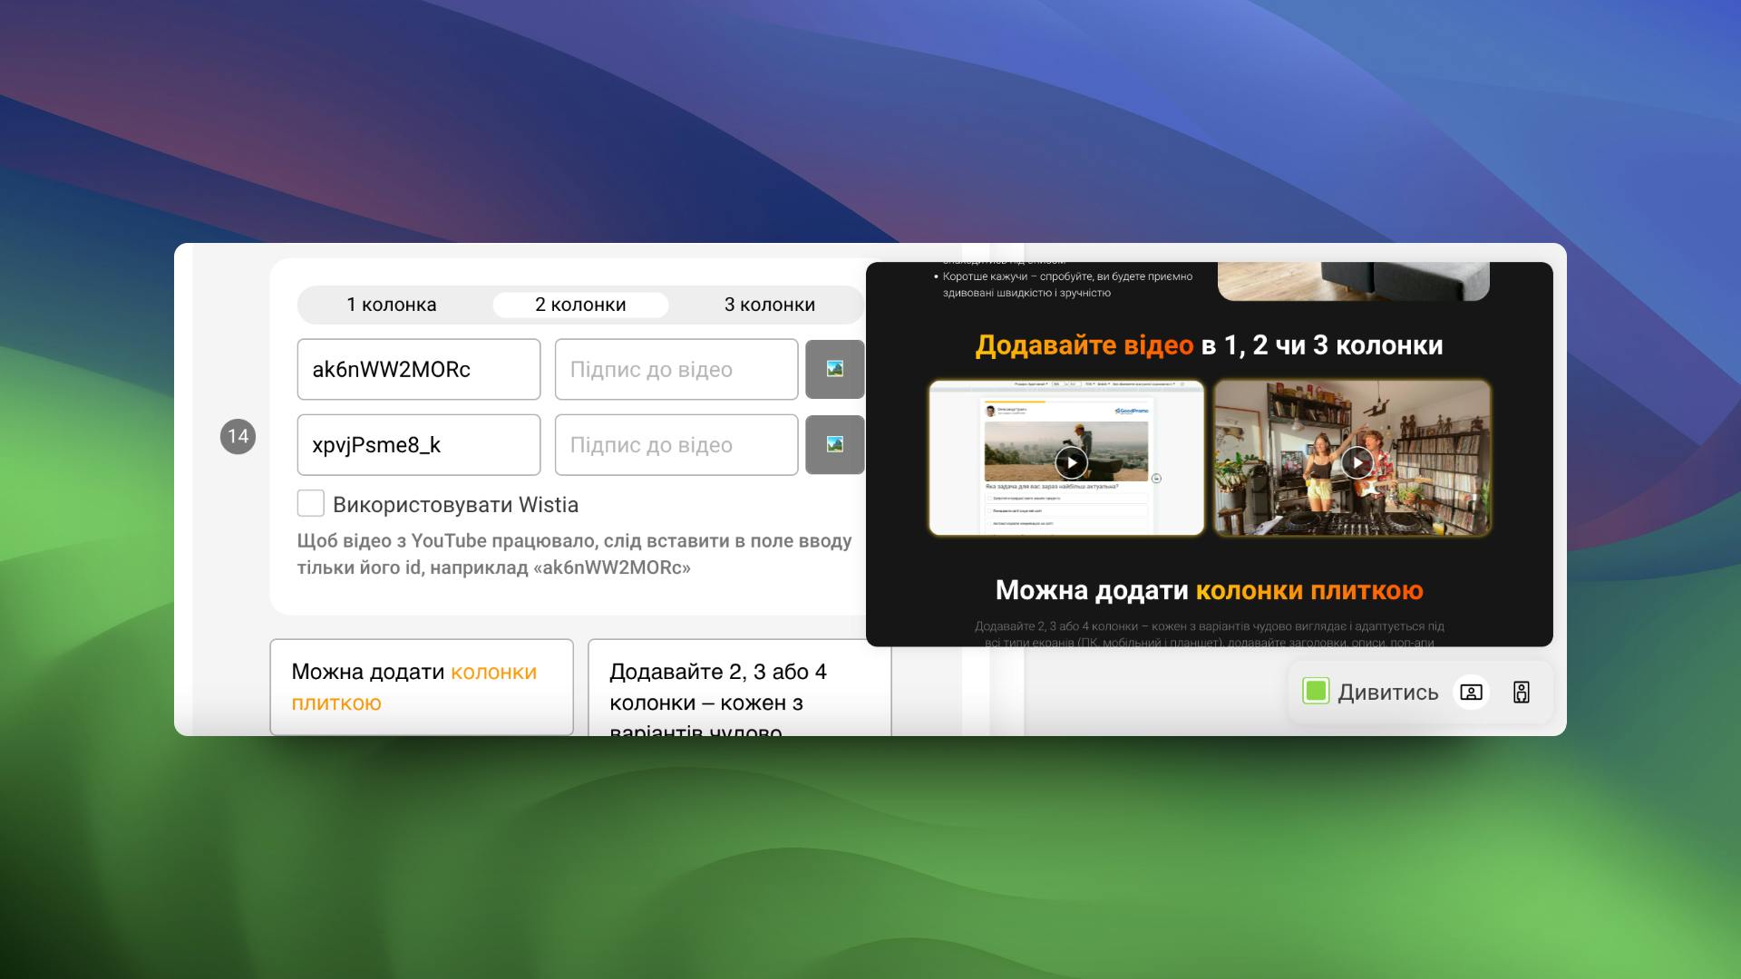Focus the first Підпис до відео caption field
The height and width of the screenshot is (979, 1741).
pos(676,369)
